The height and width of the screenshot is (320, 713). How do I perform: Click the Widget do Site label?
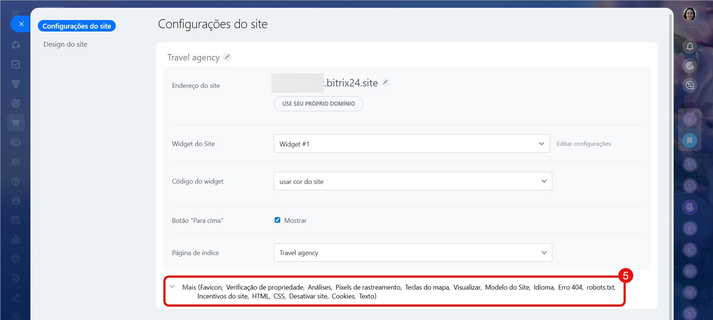pyautogui.click(x=193, y=144)
